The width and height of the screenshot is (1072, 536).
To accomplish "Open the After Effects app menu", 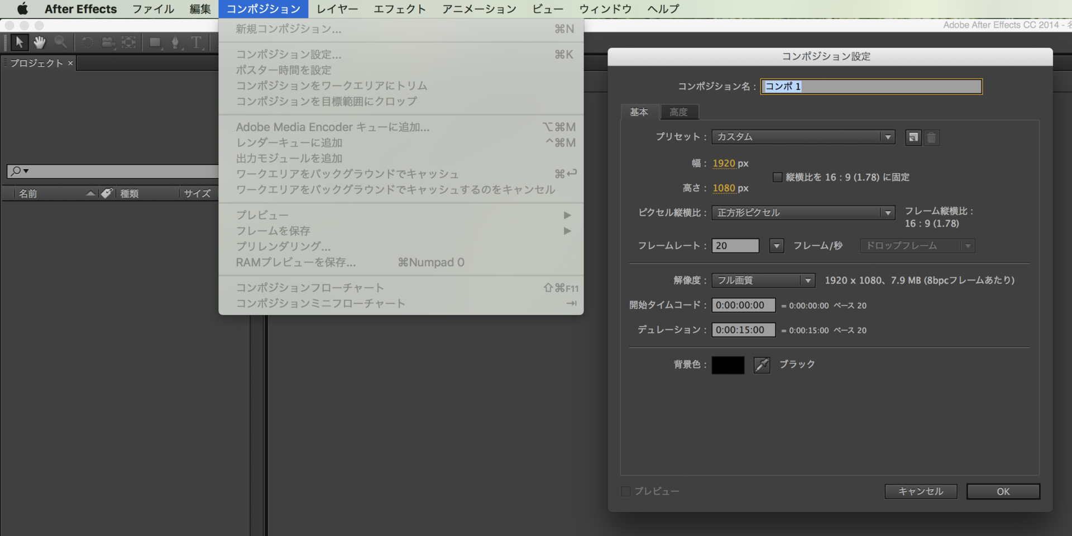I will pyautogui.click(x=81, y=9).
